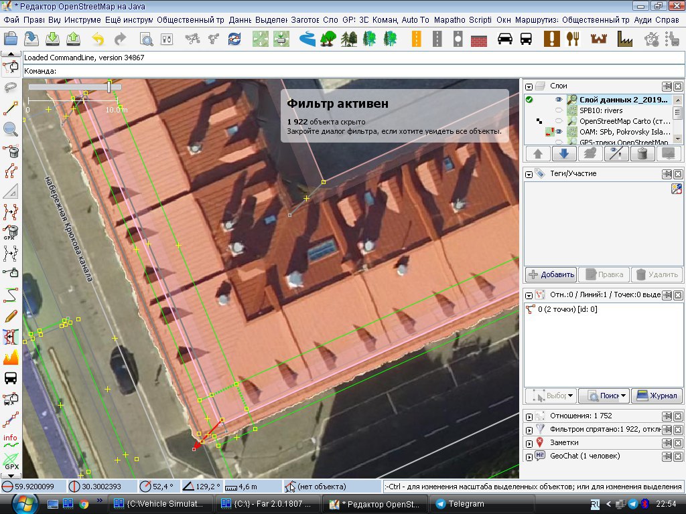Click the green active-layer checkmark indicator
This screenshot has height=514, width=686.
click(x=529, y=100)
